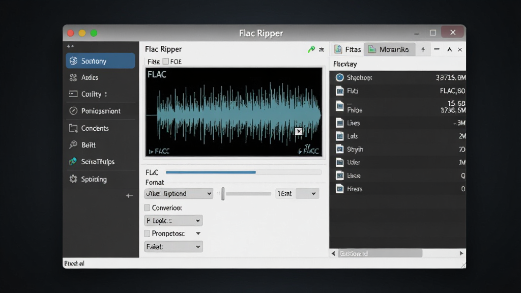
Task: Click the Shaehop disc icon in list
Action: [339, 77]
